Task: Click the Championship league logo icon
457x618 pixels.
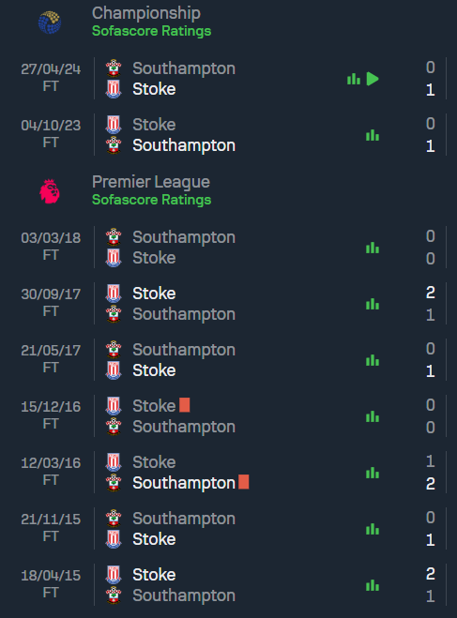Action: 50,23
